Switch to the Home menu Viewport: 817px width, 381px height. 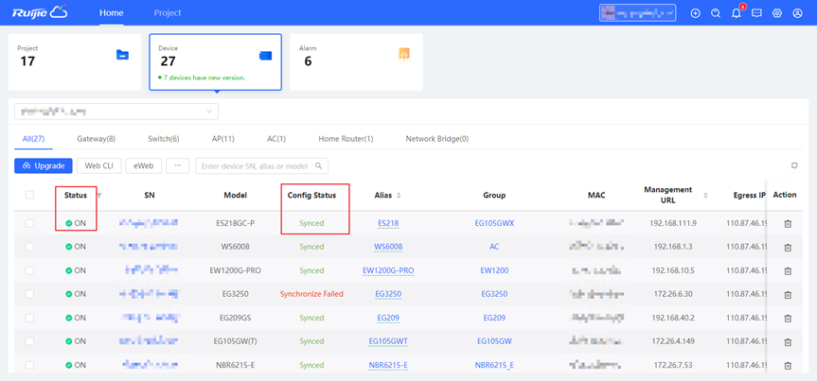[x=112, y=13]
